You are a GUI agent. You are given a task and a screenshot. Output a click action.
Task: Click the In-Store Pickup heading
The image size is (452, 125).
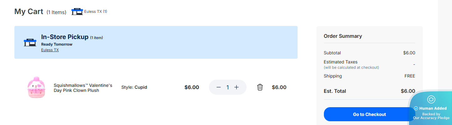[x=65, y=37]
